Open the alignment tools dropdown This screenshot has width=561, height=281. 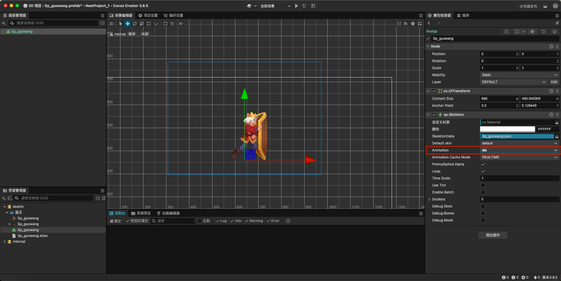[181, 24]
